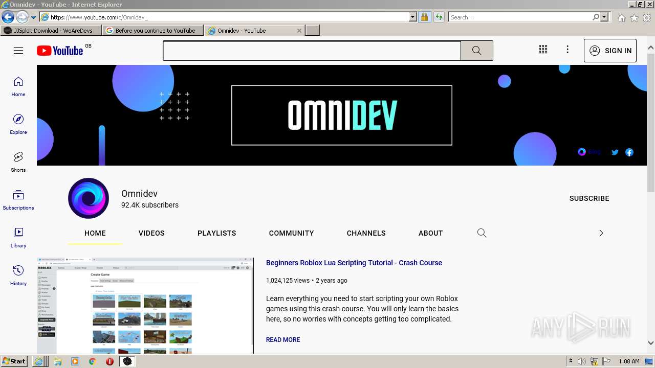Open History in the sidebar
Screen dimensions: 655x368
[18, 275]
